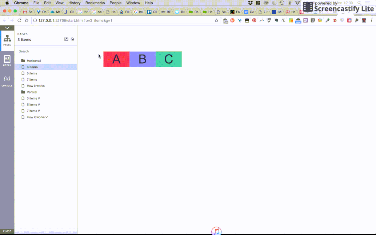Open the Pinterest extension in the browser toolbar

click(254, 20)
